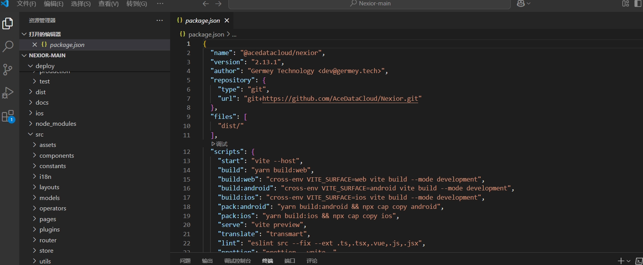Image resolution: width=643 pixels, height=265 pixels.
Task: Expand the components folder
Action: [x=56, y=155]
